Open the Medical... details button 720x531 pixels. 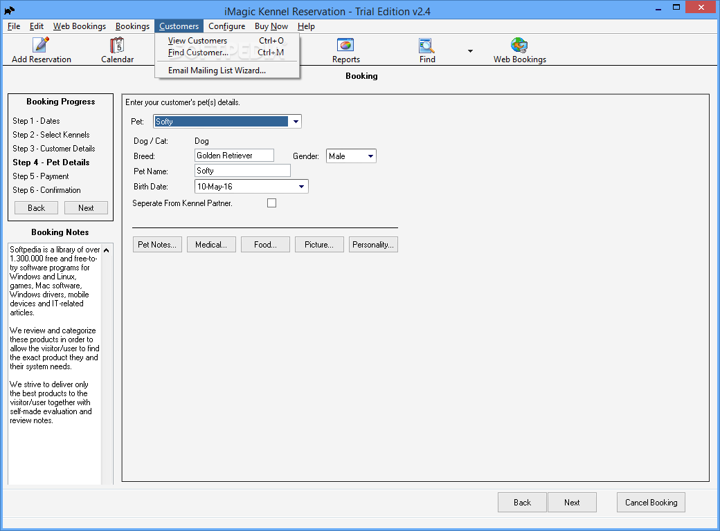pyautogui.click(x=211, y=244)
